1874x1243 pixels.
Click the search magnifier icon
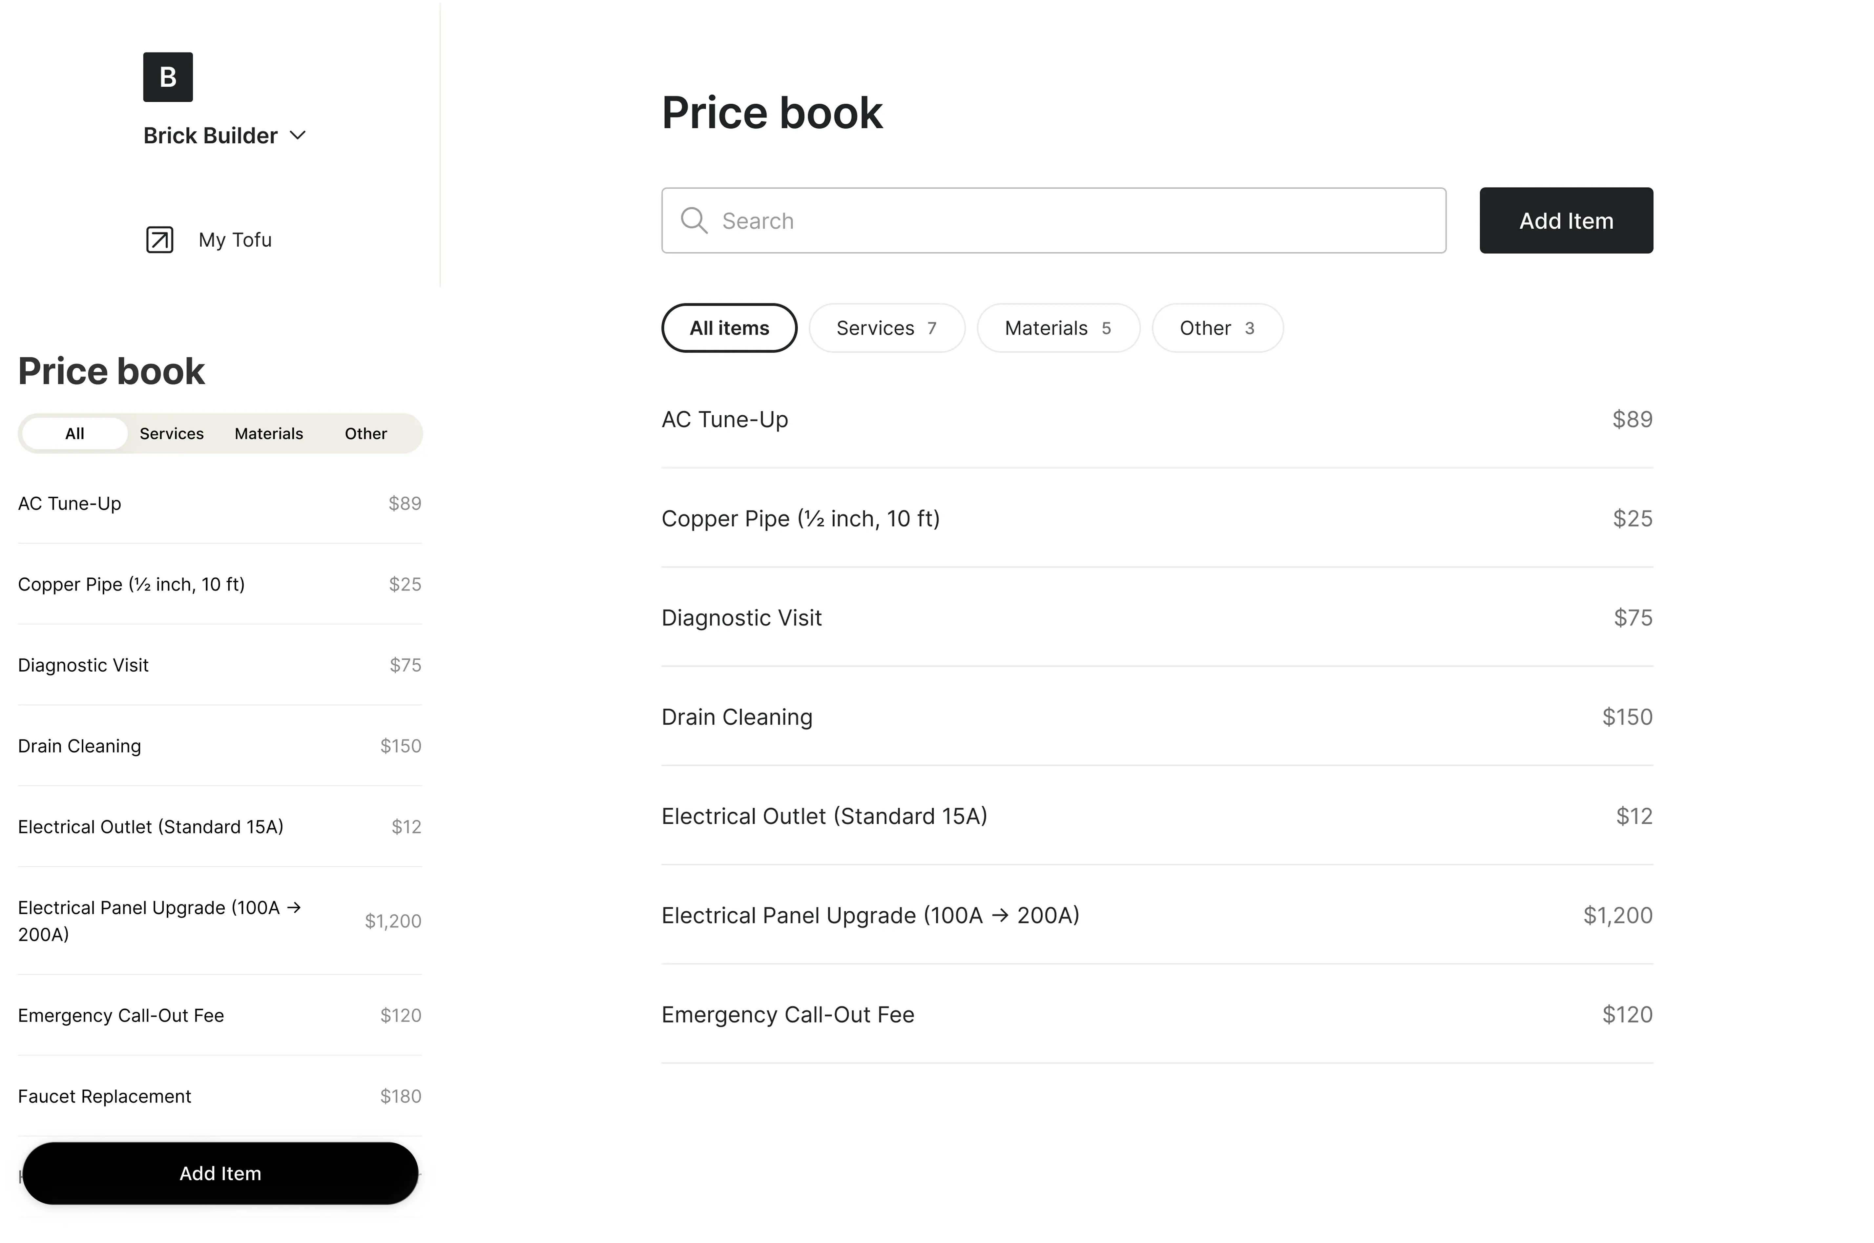point(694,220)
